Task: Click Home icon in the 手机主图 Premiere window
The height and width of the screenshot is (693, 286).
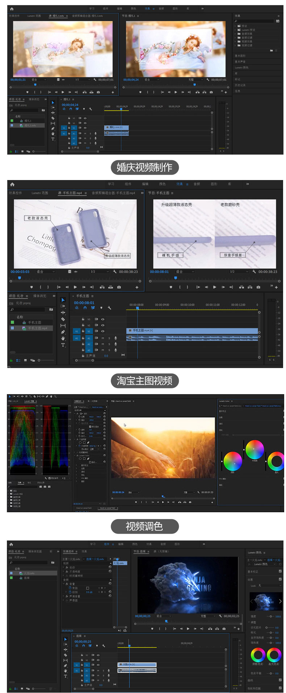Action: [x=12, y=184]
